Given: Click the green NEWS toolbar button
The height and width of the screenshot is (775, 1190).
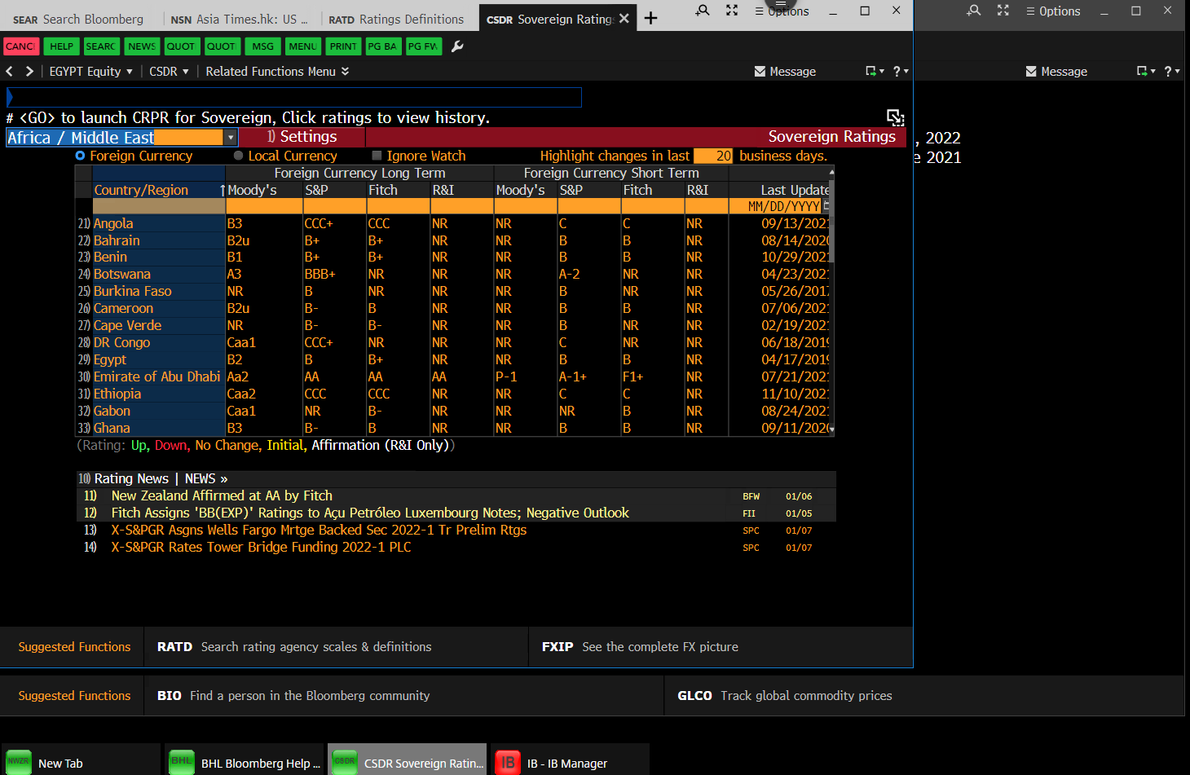Looking at the screenshot, I should [142, 46].
